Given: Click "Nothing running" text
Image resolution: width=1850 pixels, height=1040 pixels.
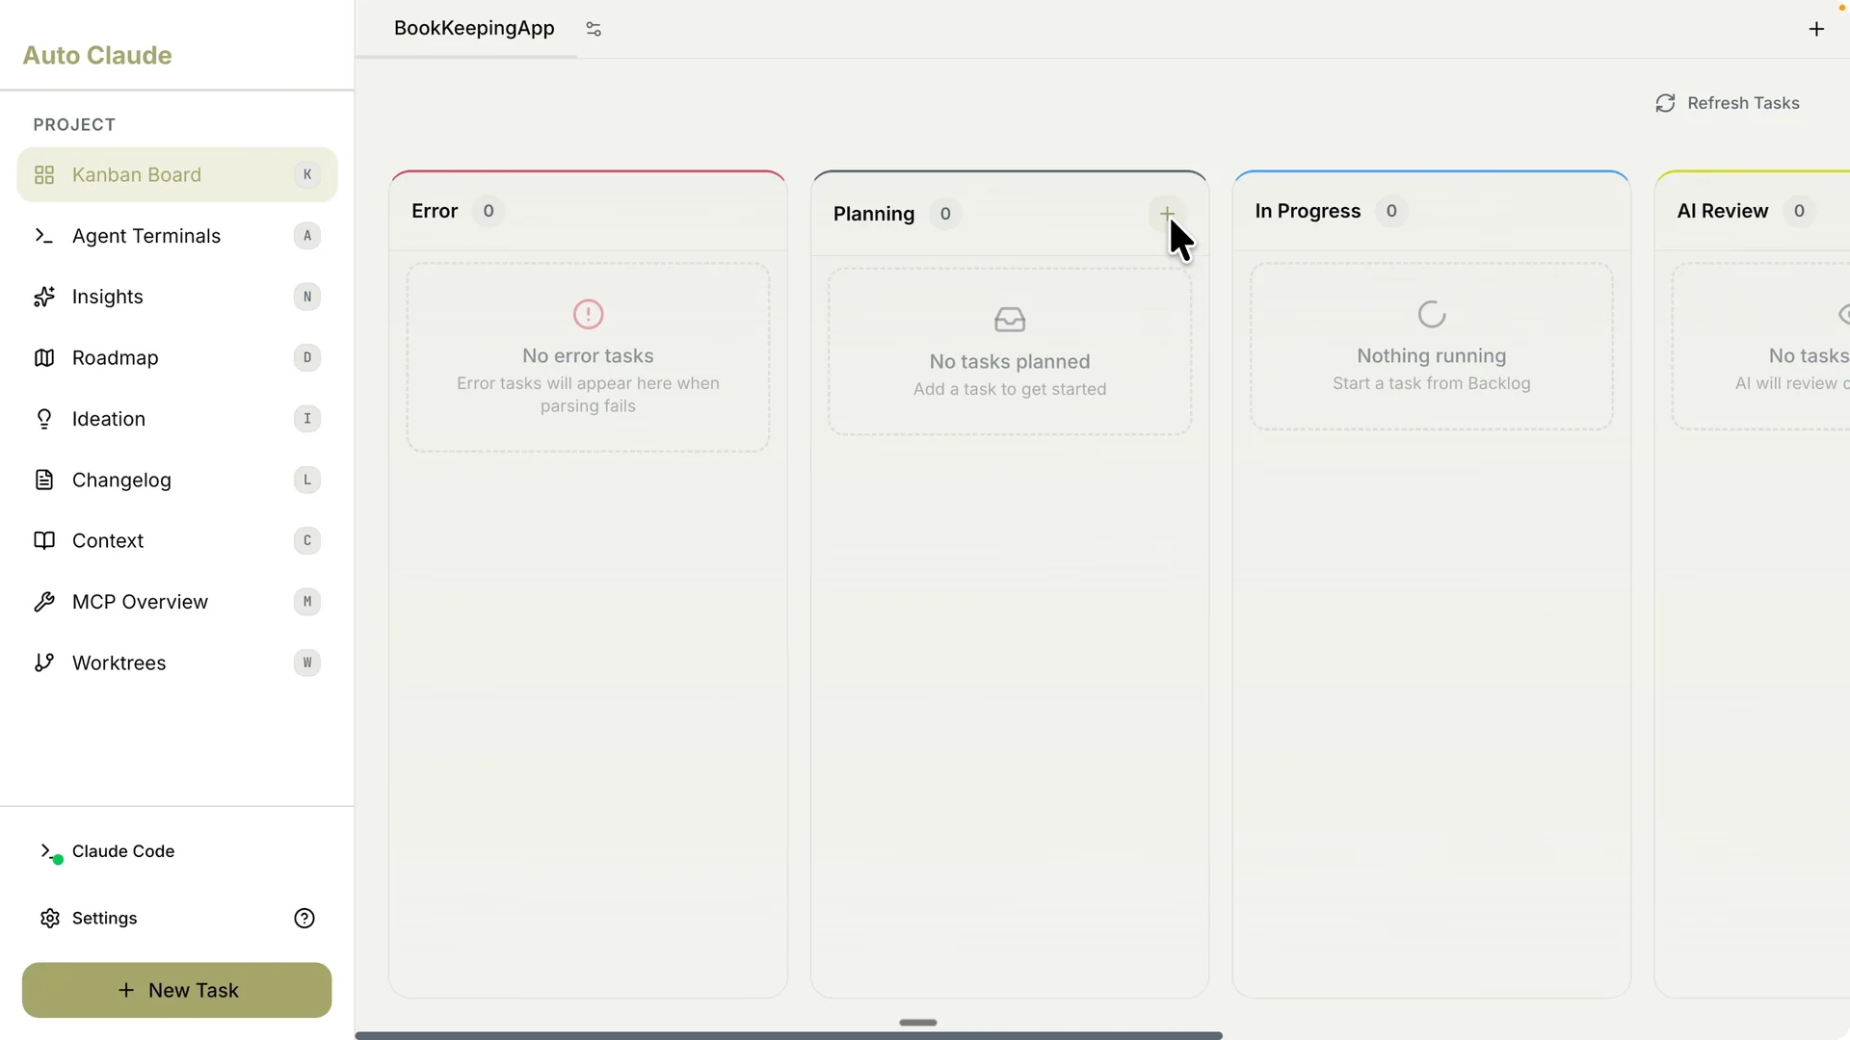Looking at the screenshot, I should tap(1432, 356).
